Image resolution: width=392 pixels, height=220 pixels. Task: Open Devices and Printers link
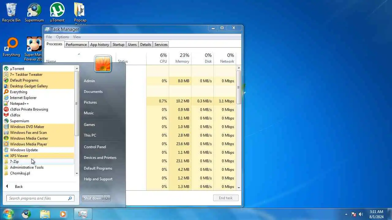(100, 158)
